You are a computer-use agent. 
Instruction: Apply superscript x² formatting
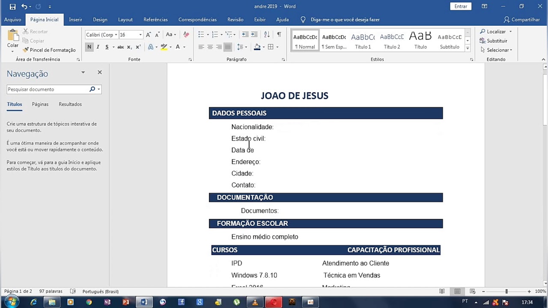[138, 47]
